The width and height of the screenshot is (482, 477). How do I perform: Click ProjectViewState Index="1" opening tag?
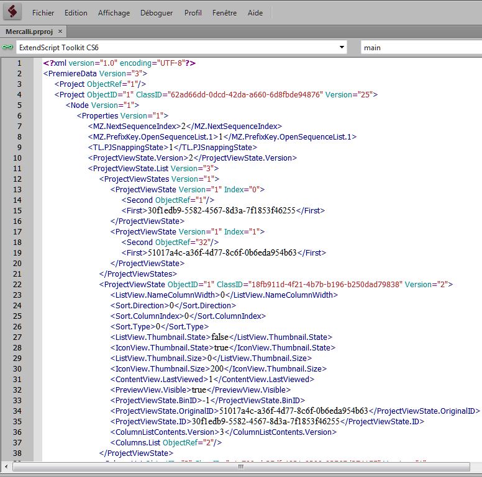[x=188, y=232]
